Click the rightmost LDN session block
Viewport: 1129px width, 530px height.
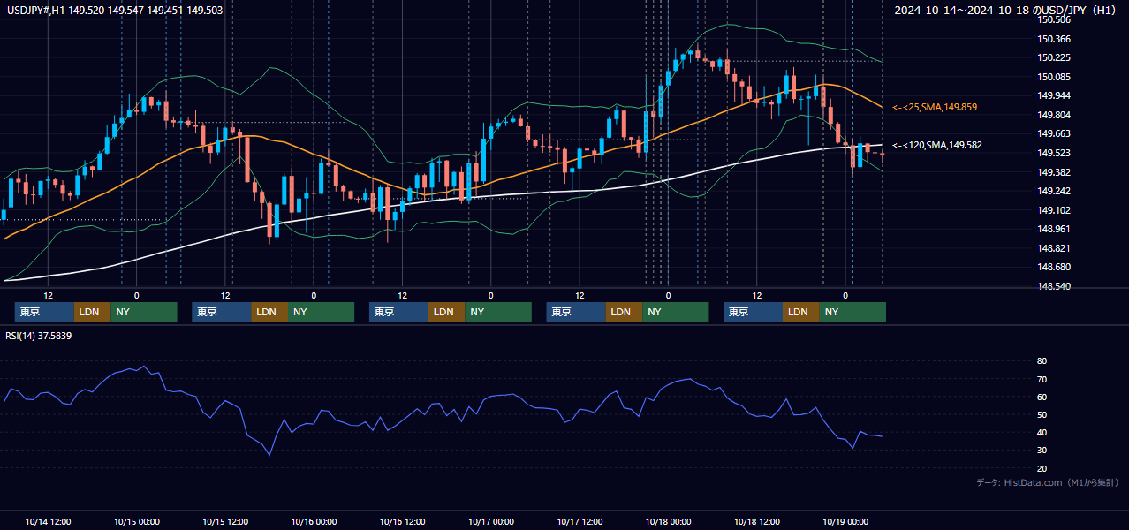click(800, 312)
